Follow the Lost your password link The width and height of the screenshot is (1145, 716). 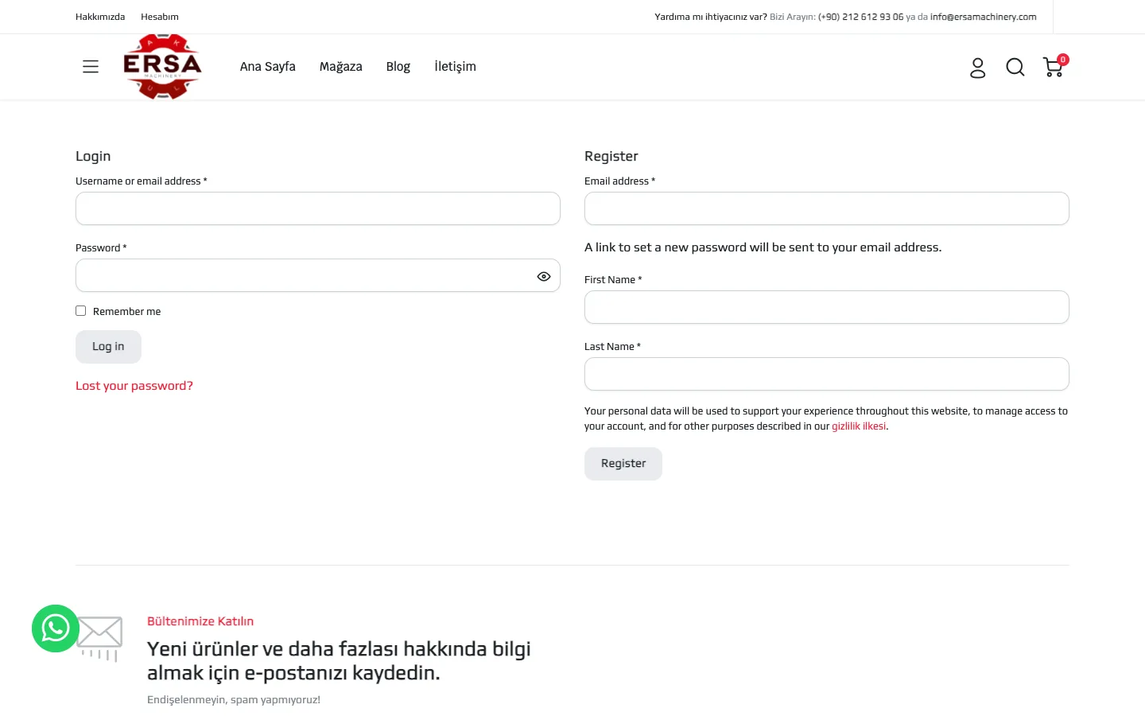134,386
